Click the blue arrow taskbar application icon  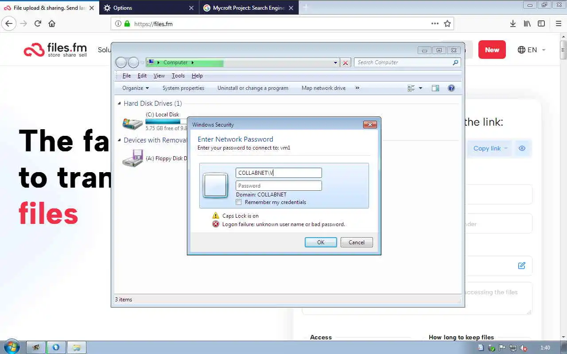56,347
